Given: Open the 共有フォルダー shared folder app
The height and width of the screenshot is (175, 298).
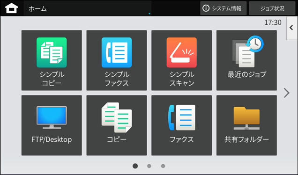Looking at the screenshot, I should point(246,125).
